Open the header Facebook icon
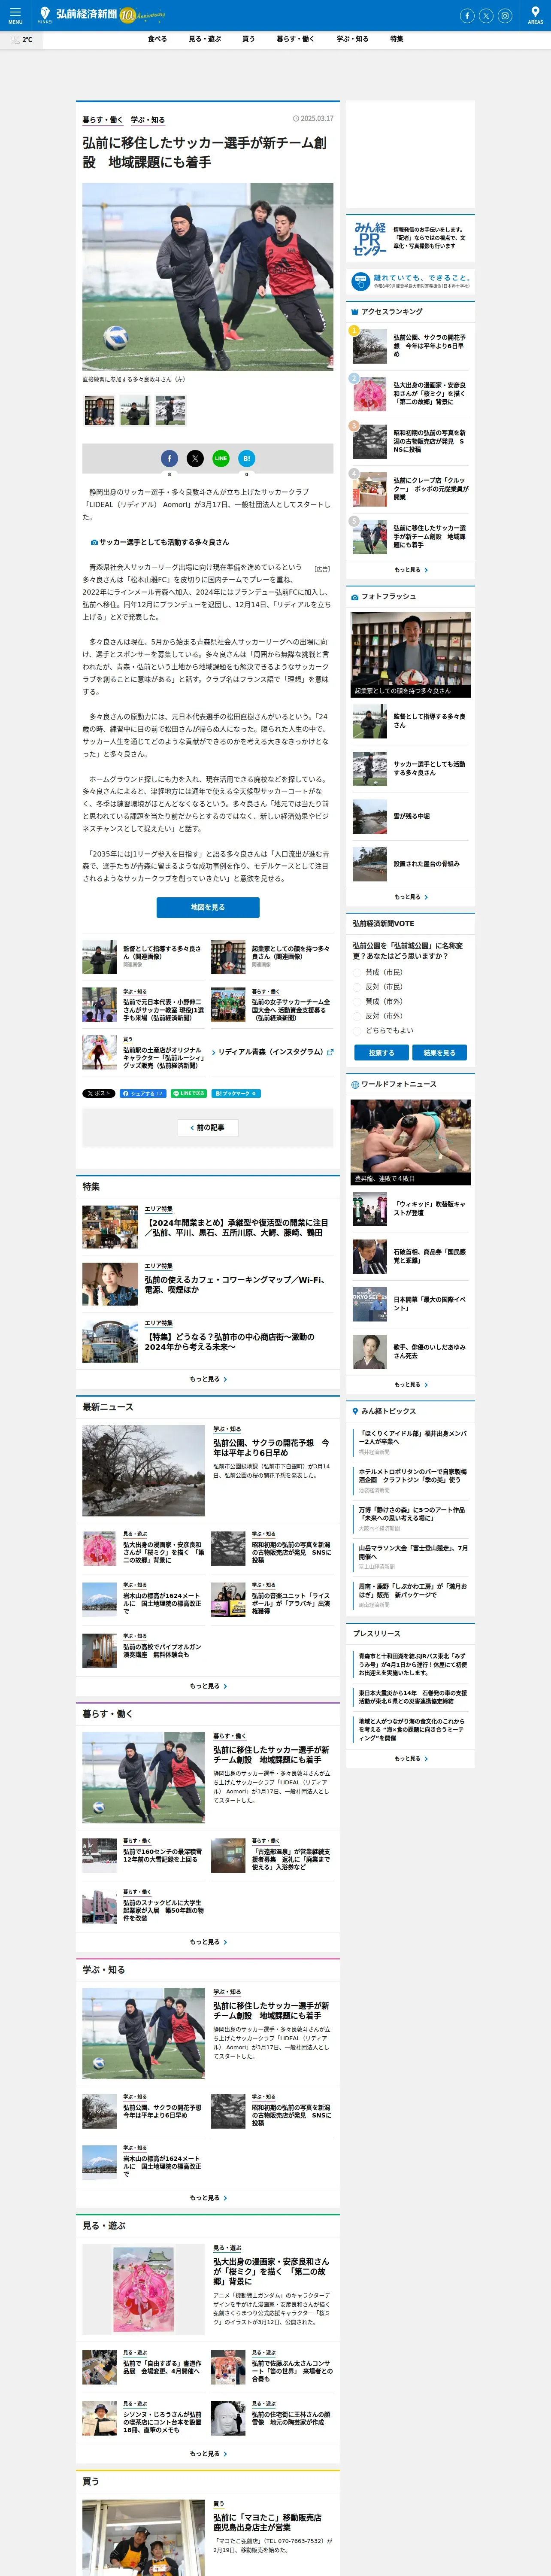551x2576 pixels. click(467, 16)
